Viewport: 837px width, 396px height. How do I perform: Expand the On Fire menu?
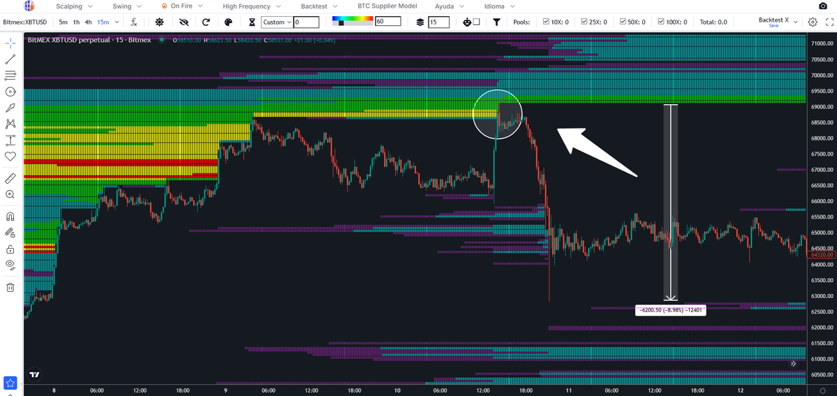click(x=183, y=6)
